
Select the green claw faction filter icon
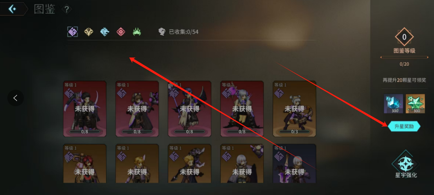(137, 32)
